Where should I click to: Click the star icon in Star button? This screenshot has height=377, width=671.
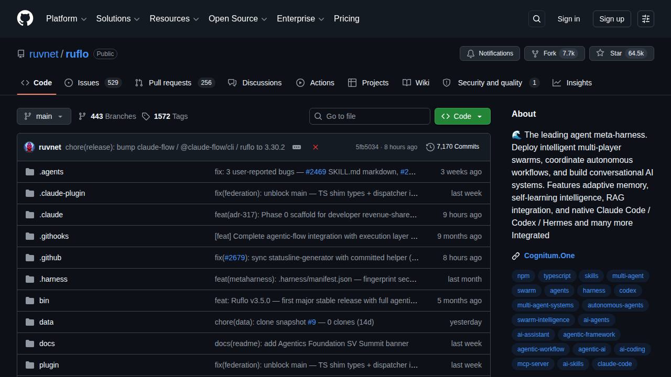pyautogui.click(x=600, y=53)
